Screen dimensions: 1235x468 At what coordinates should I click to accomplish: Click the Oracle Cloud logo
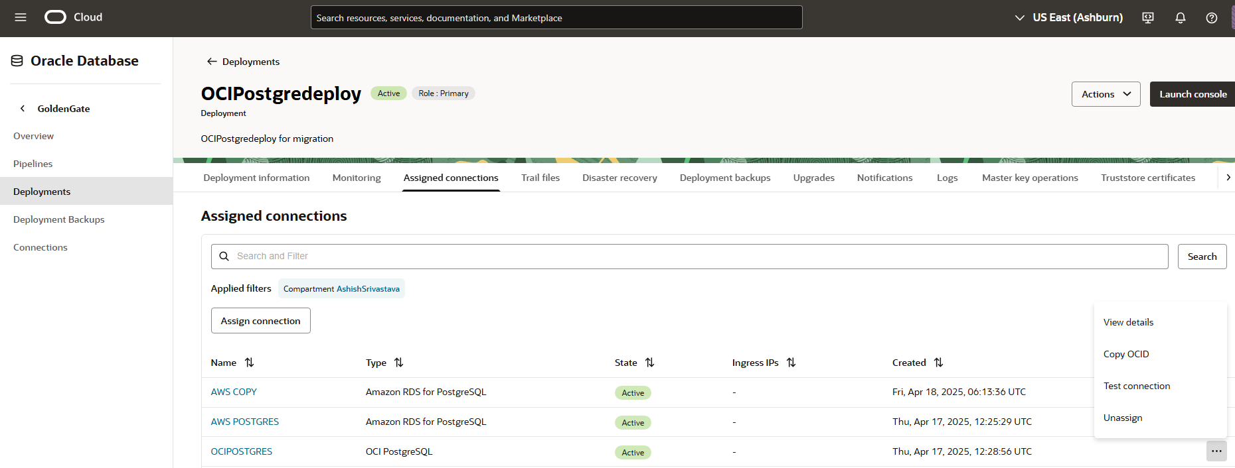click(x=55, y=17)
